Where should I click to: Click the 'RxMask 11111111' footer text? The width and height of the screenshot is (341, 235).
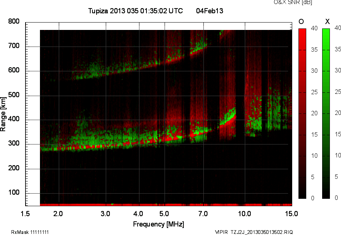tap(30, 232)
